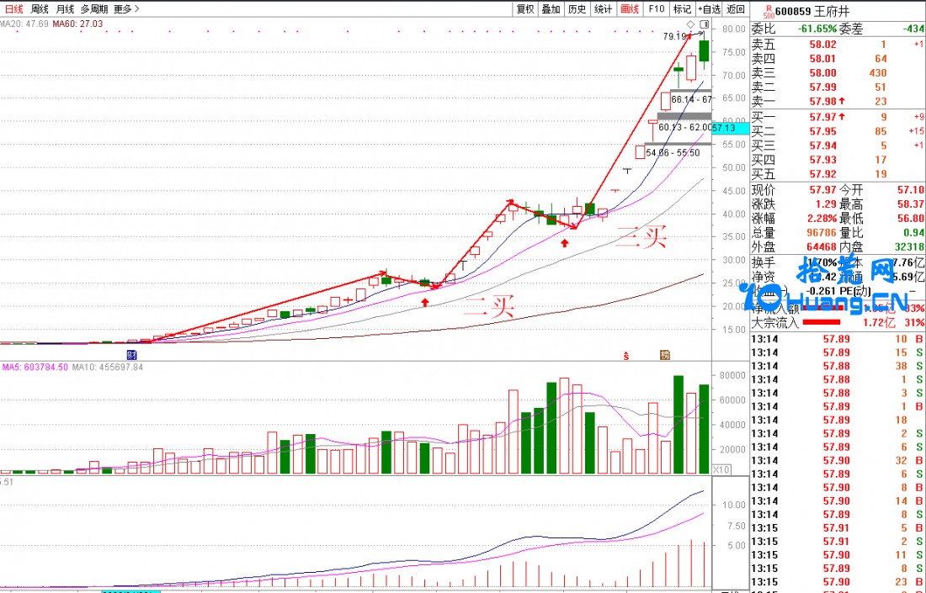The width and height of the screenshot is (926, 593).
Task: Click the 委比 -61.65% value
Action: (x=817, y=29)
